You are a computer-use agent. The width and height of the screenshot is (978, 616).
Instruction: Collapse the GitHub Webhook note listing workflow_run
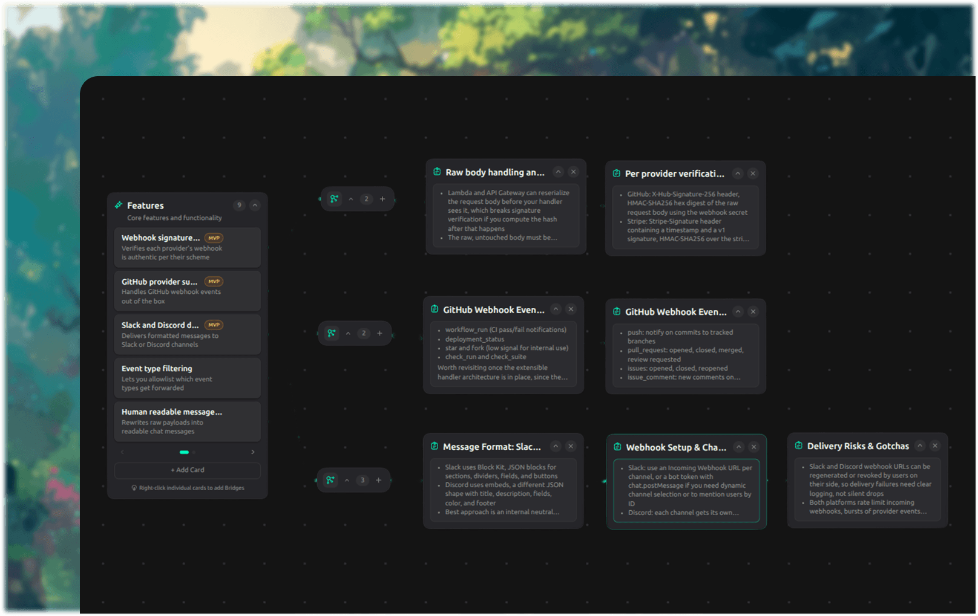pyautogui.click(x=556, y=309)
